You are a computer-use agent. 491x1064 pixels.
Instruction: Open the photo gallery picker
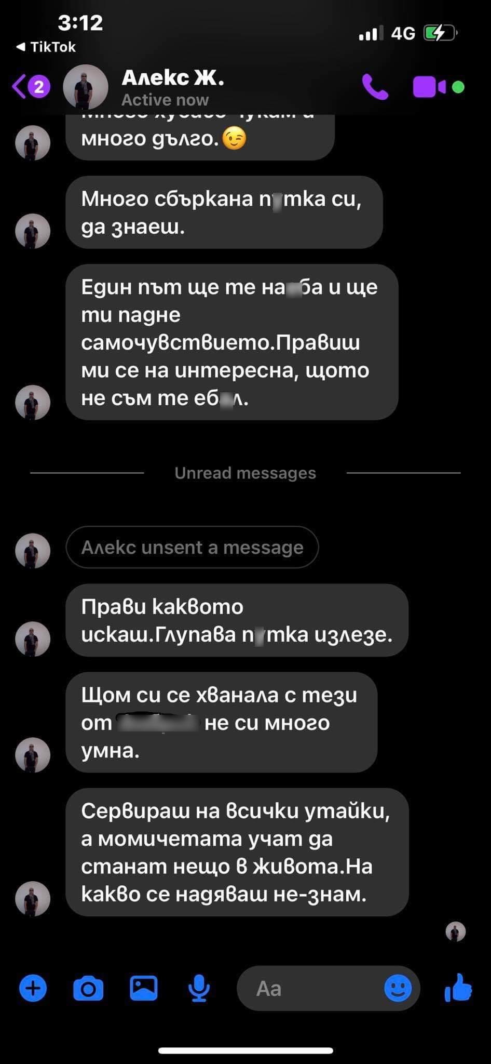tap(144, 988)
